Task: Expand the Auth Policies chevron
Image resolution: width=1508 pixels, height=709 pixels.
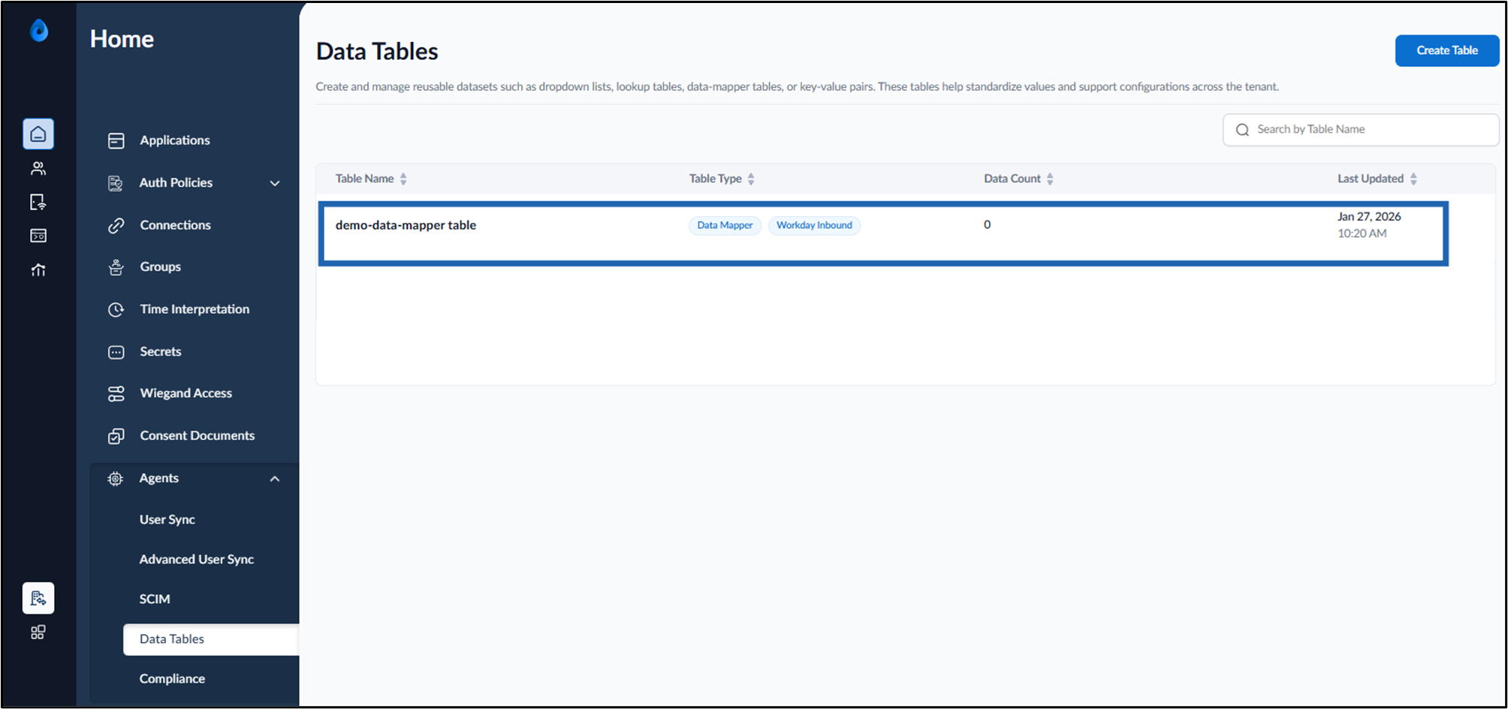Action: click(275, 183)
